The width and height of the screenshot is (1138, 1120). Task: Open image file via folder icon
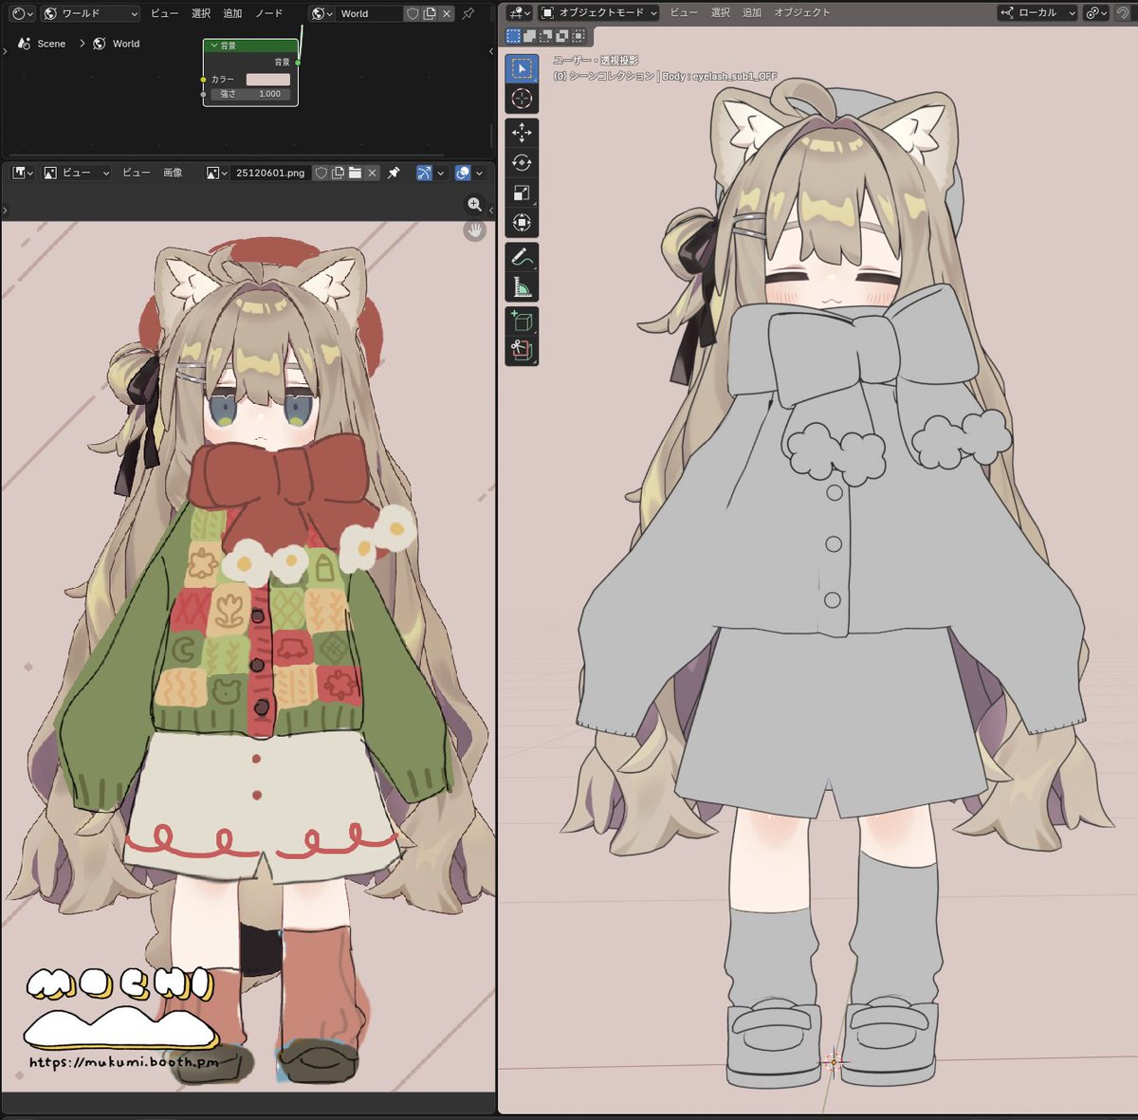coord(355,173)
